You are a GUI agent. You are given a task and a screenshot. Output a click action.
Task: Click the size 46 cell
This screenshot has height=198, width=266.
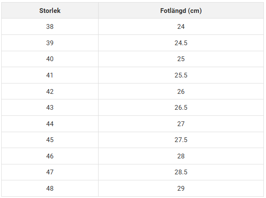click(x=50, y=156)
